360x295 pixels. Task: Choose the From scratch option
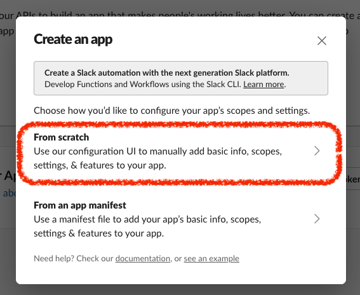180,151
